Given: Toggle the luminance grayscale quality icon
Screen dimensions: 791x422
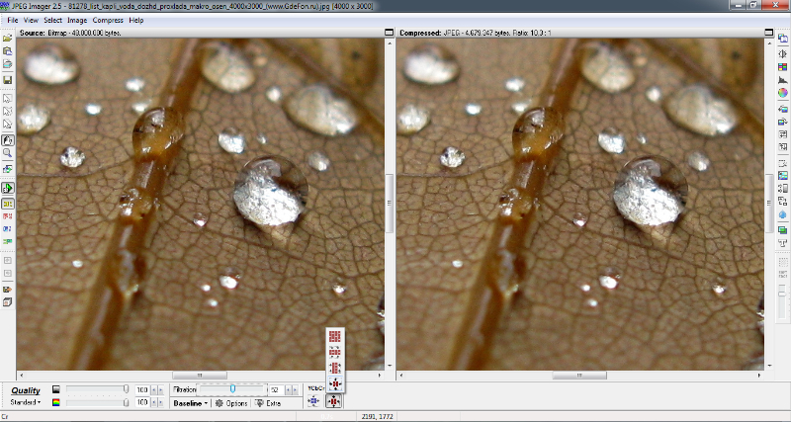Looking at the screenshot, I should click(56, 389).
